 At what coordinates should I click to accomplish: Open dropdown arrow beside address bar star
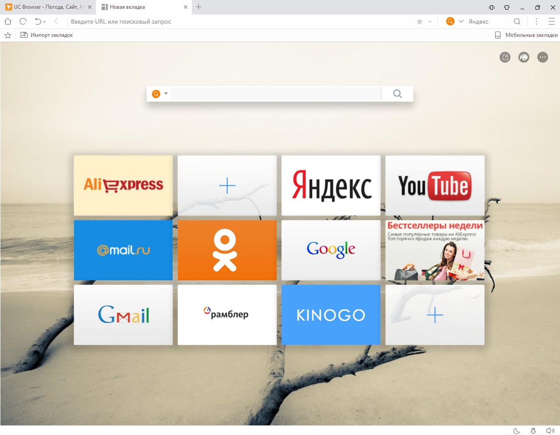click(430, 22)
